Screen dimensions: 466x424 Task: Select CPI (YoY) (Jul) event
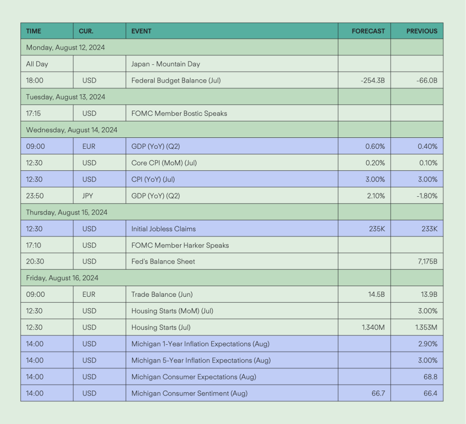153,179
